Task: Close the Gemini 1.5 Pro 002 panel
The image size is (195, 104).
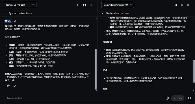Action: (91, 5)
